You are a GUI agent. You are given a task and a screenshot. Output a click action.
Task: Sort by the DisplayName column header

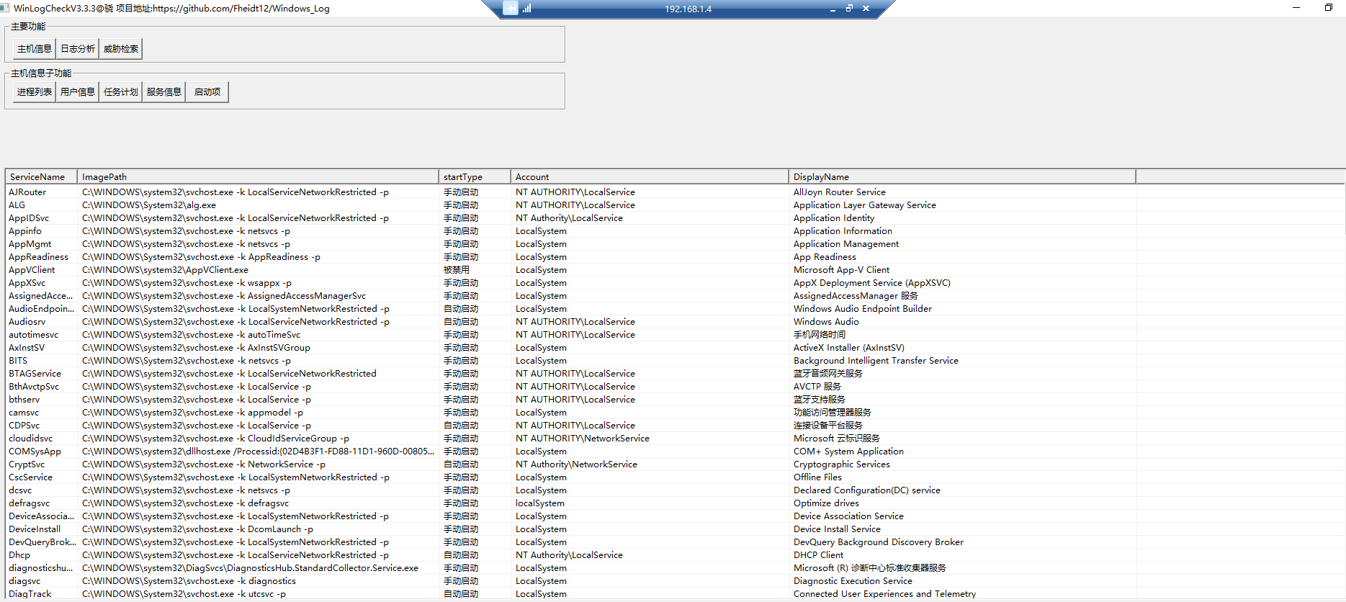962,176
